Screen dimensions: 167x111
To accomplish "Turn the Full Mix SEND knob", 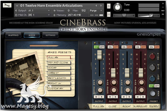I will point(100,90).
